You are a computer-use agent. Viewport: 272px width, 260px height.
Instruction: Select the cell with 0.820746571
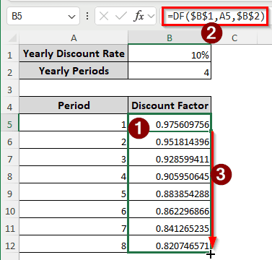coord(170,244)
